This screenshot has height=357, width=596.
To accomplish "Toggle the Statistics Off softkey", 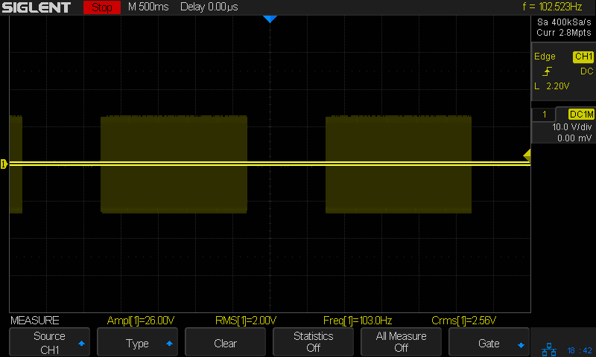I will [313, 342].
